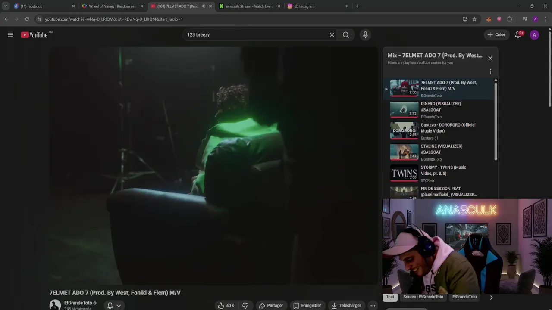The height and width of the screenshot is (310, 552).
Task: View site information icon in address bar
Action: point(39,19)
